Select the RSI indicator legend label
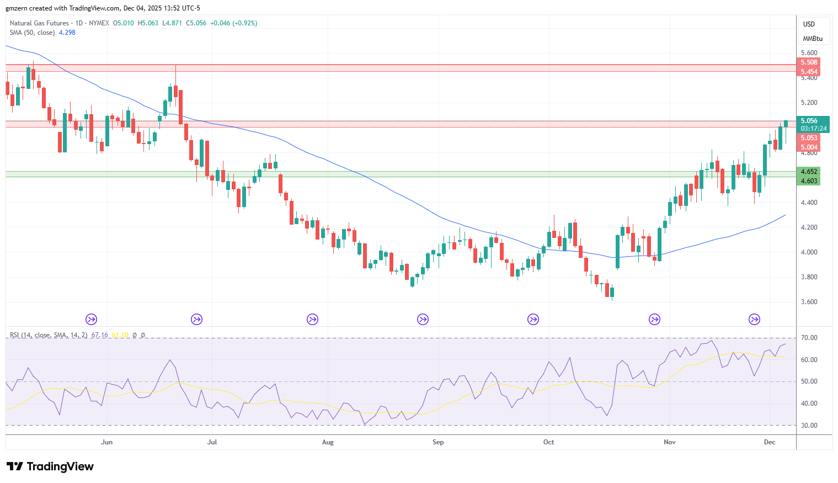This screenshot has width=838, height=483. pyautogui.click(x=49, y=335)
